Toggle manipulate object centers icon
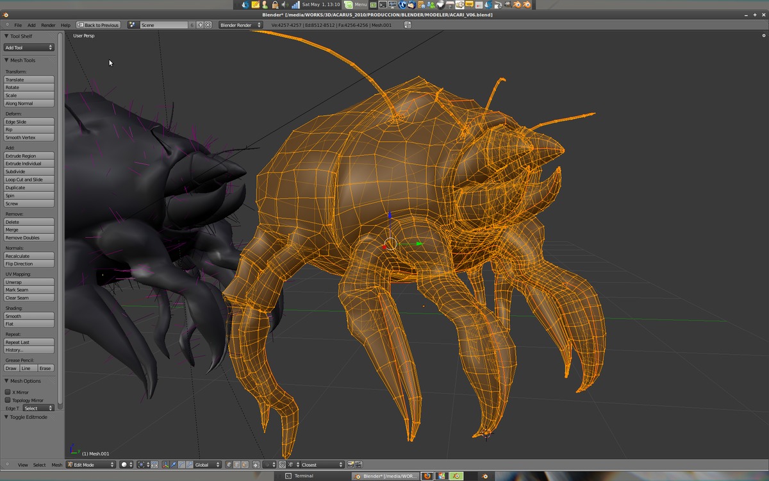769x481 pixels. 154,464
